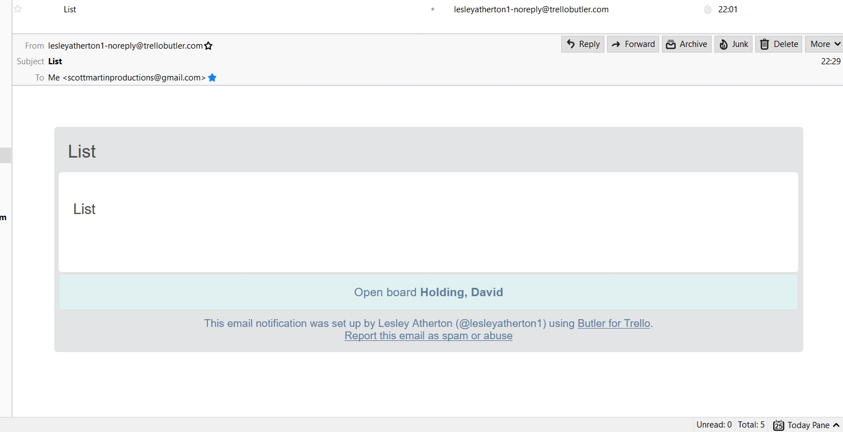The image size is (843, 432).
Task: Toggle read status dot of List message
Action: pos(433,10)
